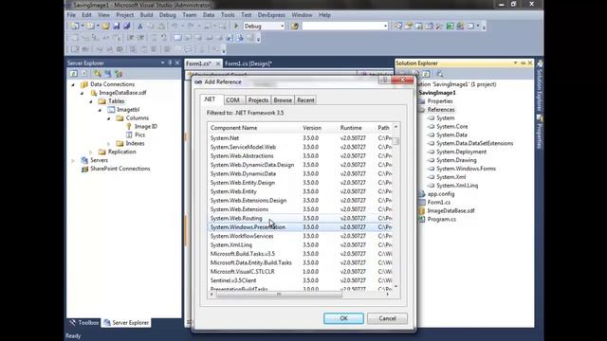Click the Connect to Database icon in Server Explorer
607x341 pixels.
pos(98,73)
